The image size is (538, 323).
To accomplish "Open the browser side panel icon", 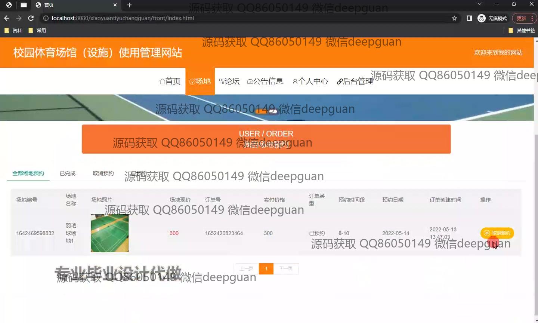I will coord(469,18).
